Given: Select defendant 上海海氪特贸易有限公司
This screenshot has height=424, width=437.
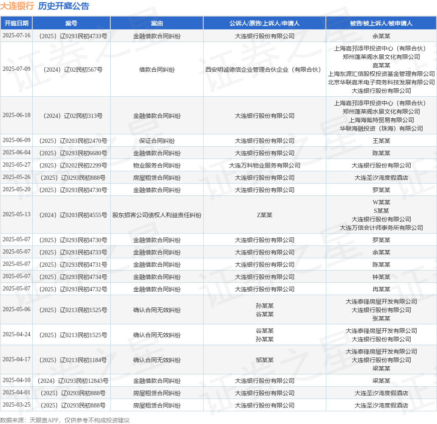Looking at the screenshot, I should [x=381, y=120].
